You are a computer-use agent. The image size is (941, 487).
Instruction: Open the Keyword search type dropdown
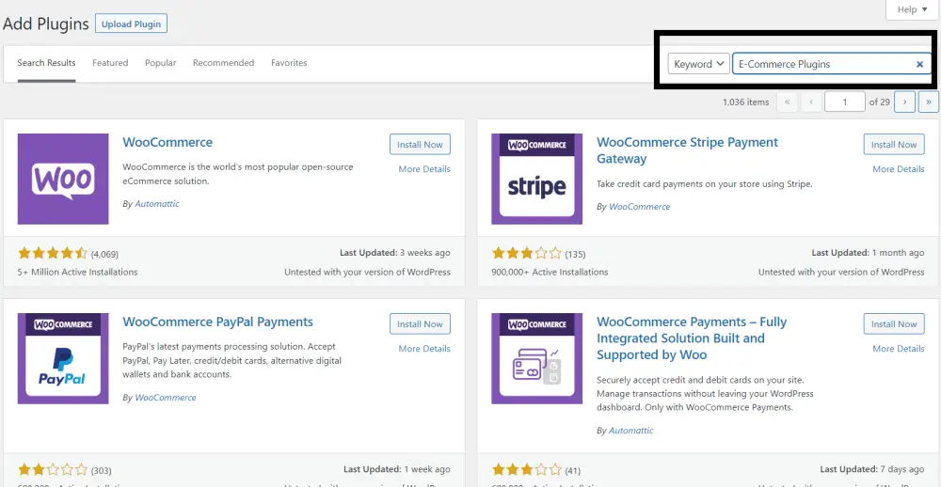pos(699,64)
